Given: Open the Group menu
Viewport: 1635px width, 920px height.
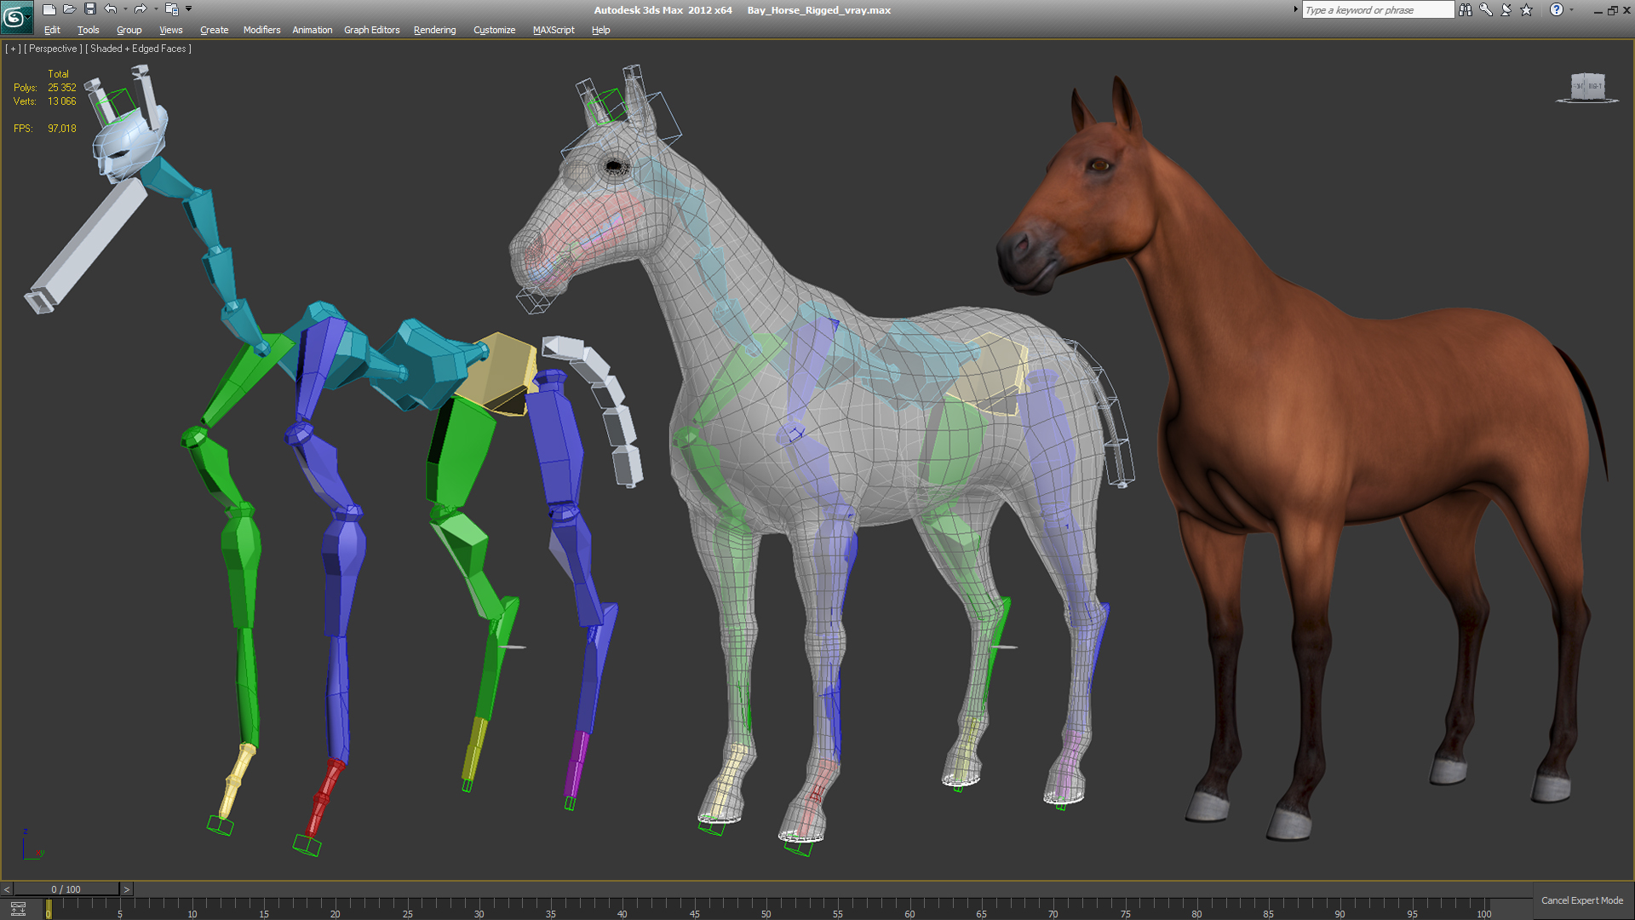Looking at the screenshot, I should [129, 30].
